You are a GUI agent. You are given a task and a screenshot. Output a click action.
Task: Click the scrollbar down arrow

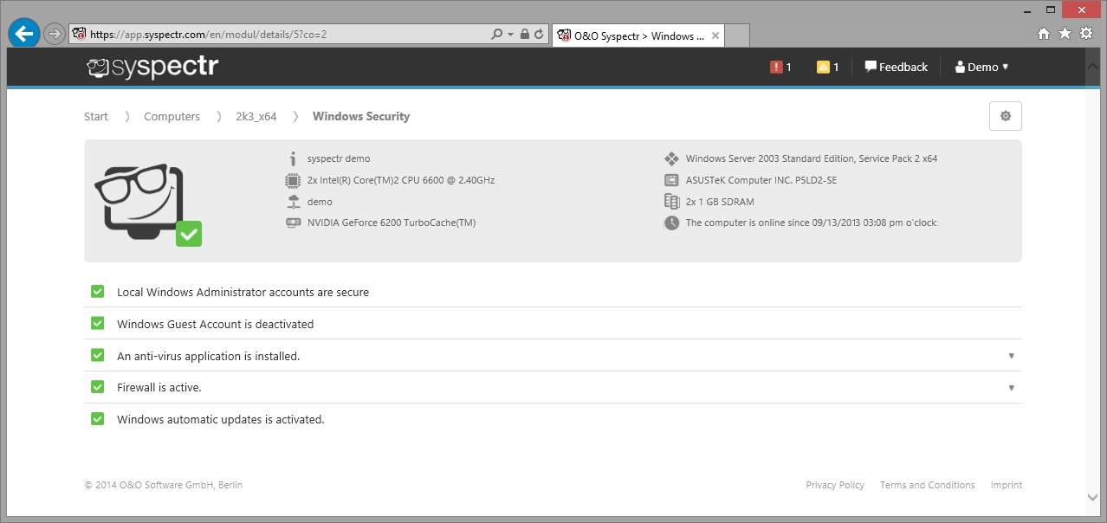(x=1092, y=497)
